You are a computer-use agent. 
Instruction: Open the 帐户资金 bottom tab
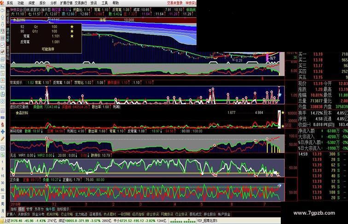click(x=224, y=214)
